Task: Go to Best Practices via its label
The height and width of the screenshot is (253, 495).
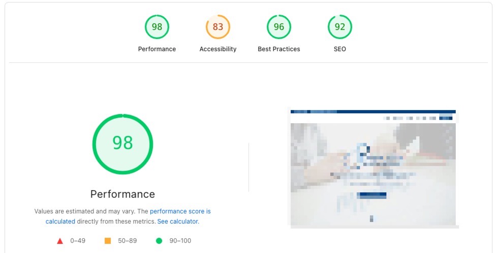Action: tap(279, 49)
